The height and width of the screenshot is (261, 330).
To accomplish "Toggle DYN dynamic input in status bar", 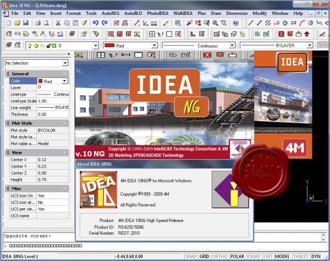I will coord(316,257).
